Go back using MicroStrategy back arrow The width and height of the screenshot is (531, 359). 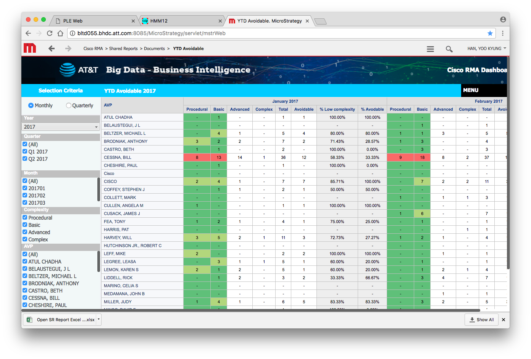52,49
